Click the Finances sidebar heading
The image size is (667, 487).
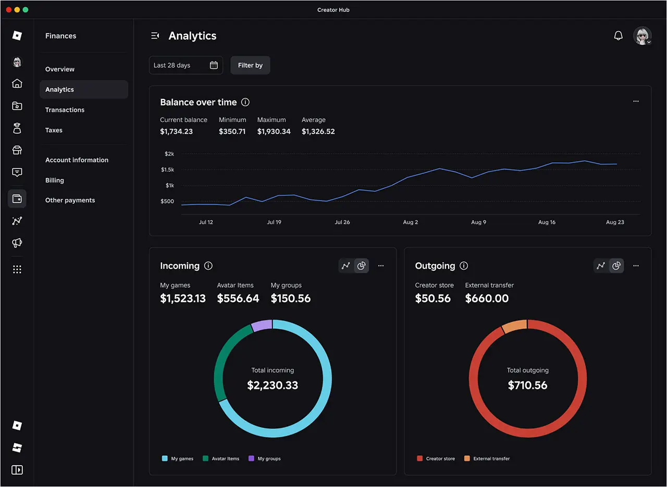click(x=60, y=36)
